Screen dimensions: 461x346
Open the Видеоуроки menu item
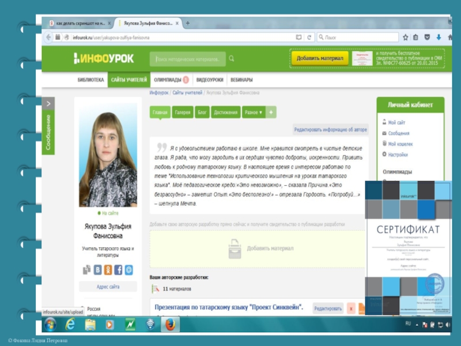210,80
